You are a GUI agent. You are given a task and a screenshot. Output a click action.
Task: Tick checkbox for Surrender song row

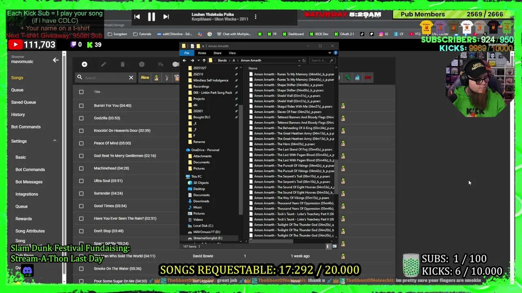coord(81,193)
